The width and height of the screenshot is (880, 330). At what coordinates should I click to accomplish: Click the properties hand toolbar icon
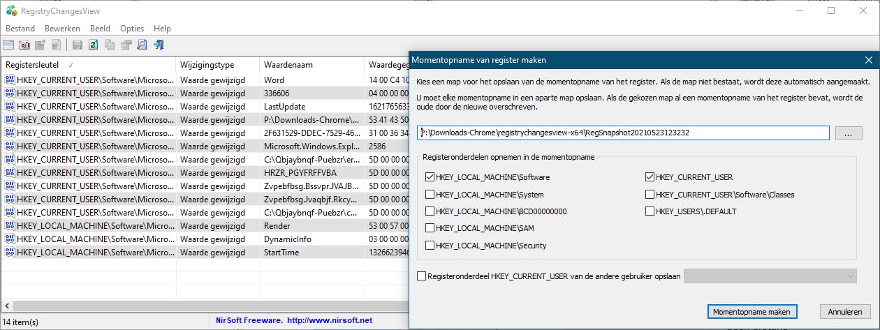126,45
